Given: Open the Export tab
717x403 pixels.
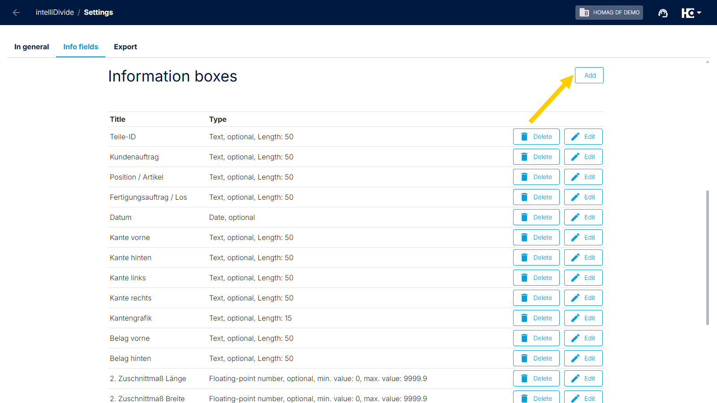Looking at the screenshot, I should pyautogui.click(x=125, y=47).
